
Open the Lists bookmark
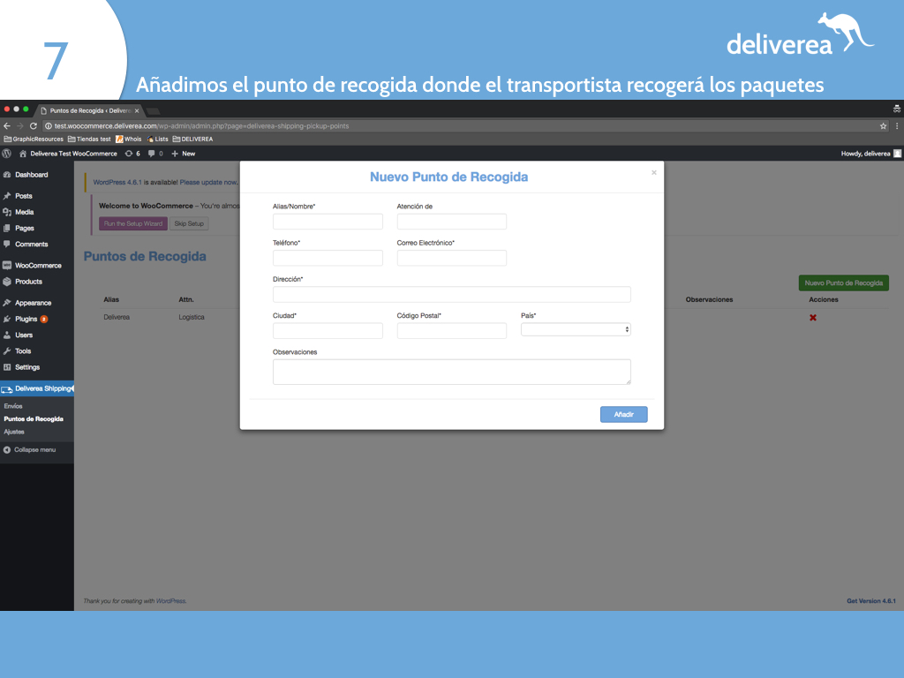click(x=157, y=139)
